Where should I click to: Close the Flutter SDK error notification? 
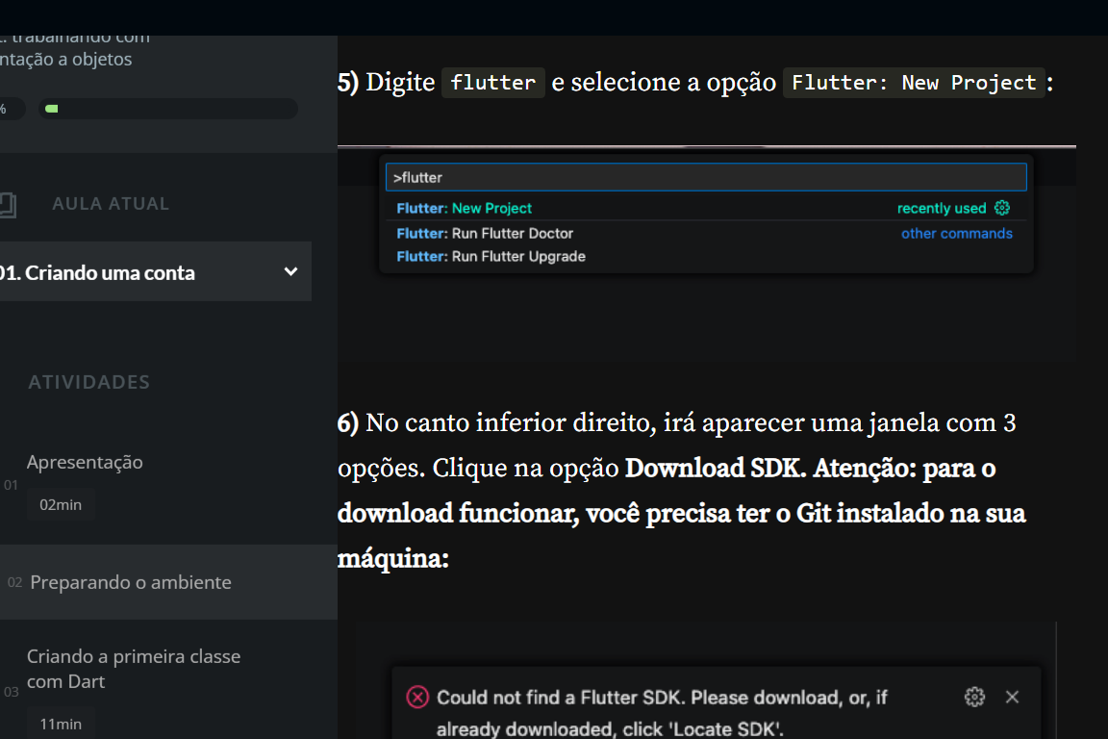click(x=1012, y=698)
